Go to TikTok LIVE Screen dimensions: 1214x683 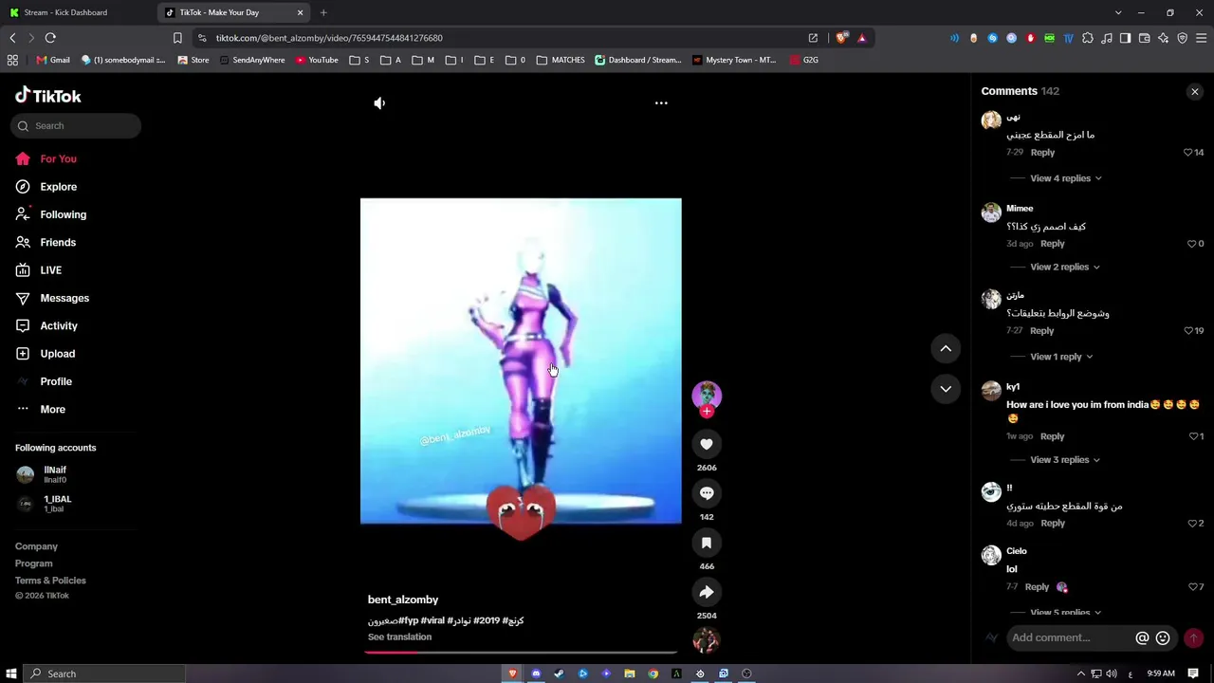click(51, 270)
